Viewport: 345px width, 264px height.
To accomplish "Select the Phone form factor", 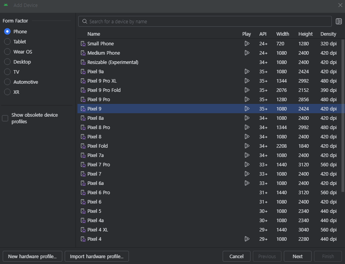I will (x=7, y=31).
